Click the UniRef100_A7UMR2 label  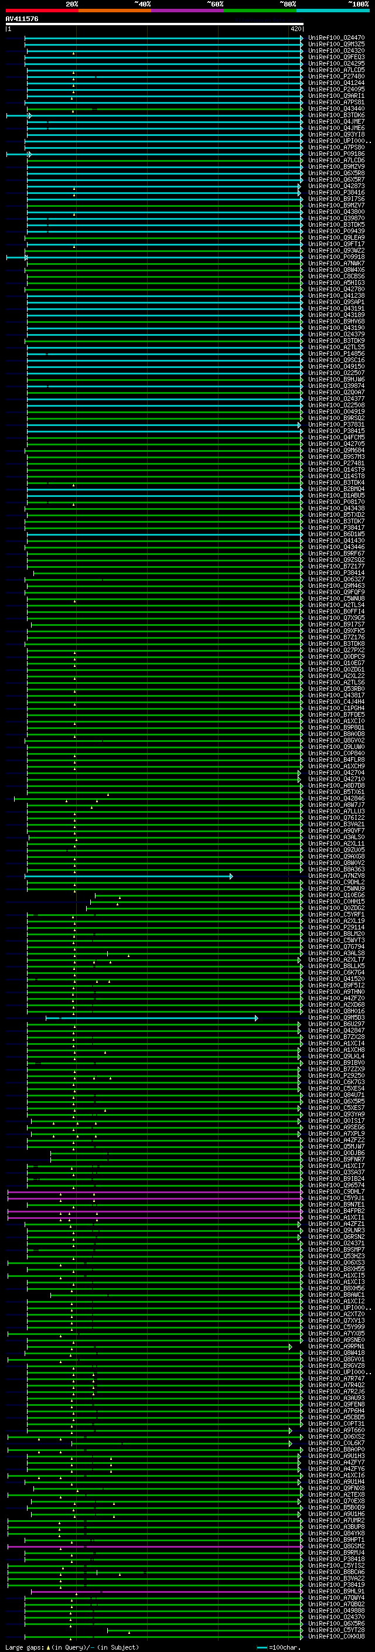coord(336,1521)
